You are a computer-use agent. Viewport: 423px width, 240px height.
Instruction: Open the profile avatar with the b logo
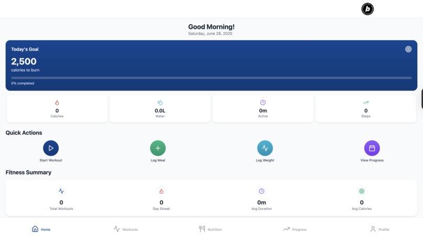coord(367,9)
